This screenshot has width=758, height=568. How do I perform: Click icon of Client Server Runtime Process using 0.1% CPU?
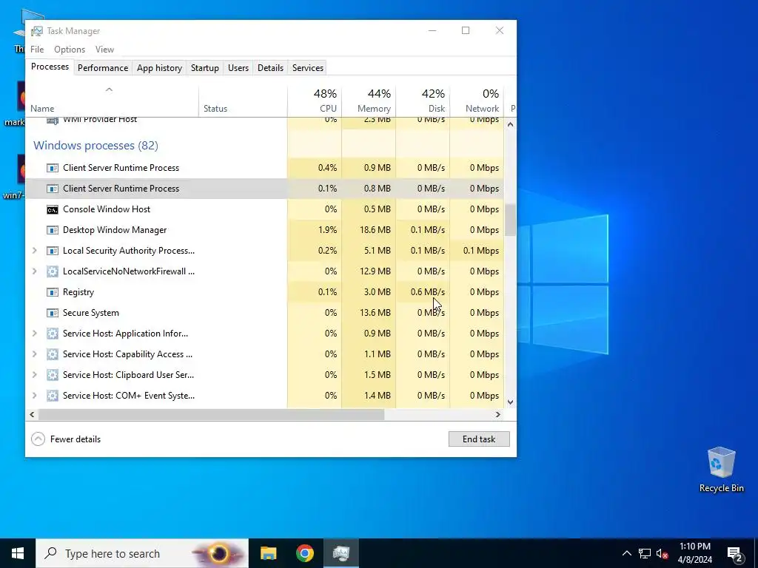53,189
